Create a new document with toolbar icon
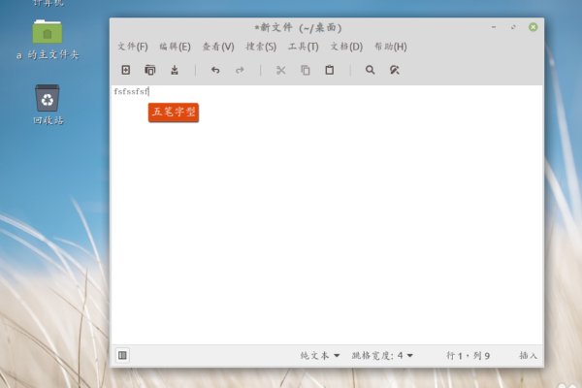 [126, 70]
